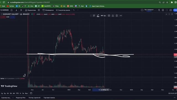Select the 1М date range
Image resolution: width=177 pixels, height=100 pixels.
[8, 93]
